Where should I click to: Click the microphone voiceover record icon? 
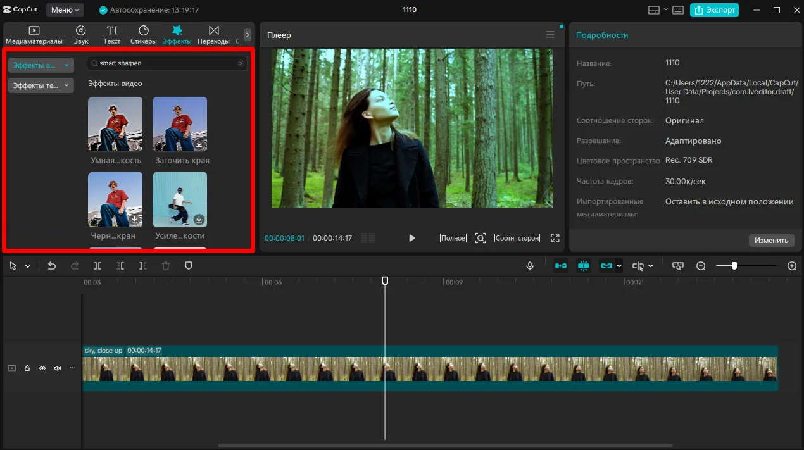pyautogui.click(x=530, y=266)
